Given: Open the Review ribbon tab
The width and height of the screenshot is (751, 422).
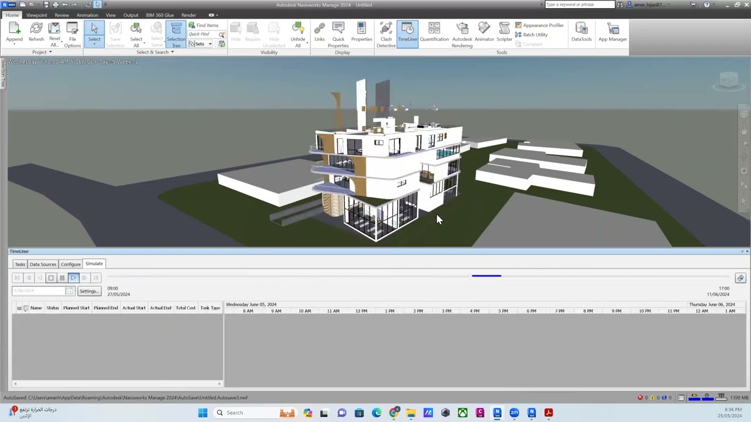Looking at the screenshot, I should click(x=62, y=15).
